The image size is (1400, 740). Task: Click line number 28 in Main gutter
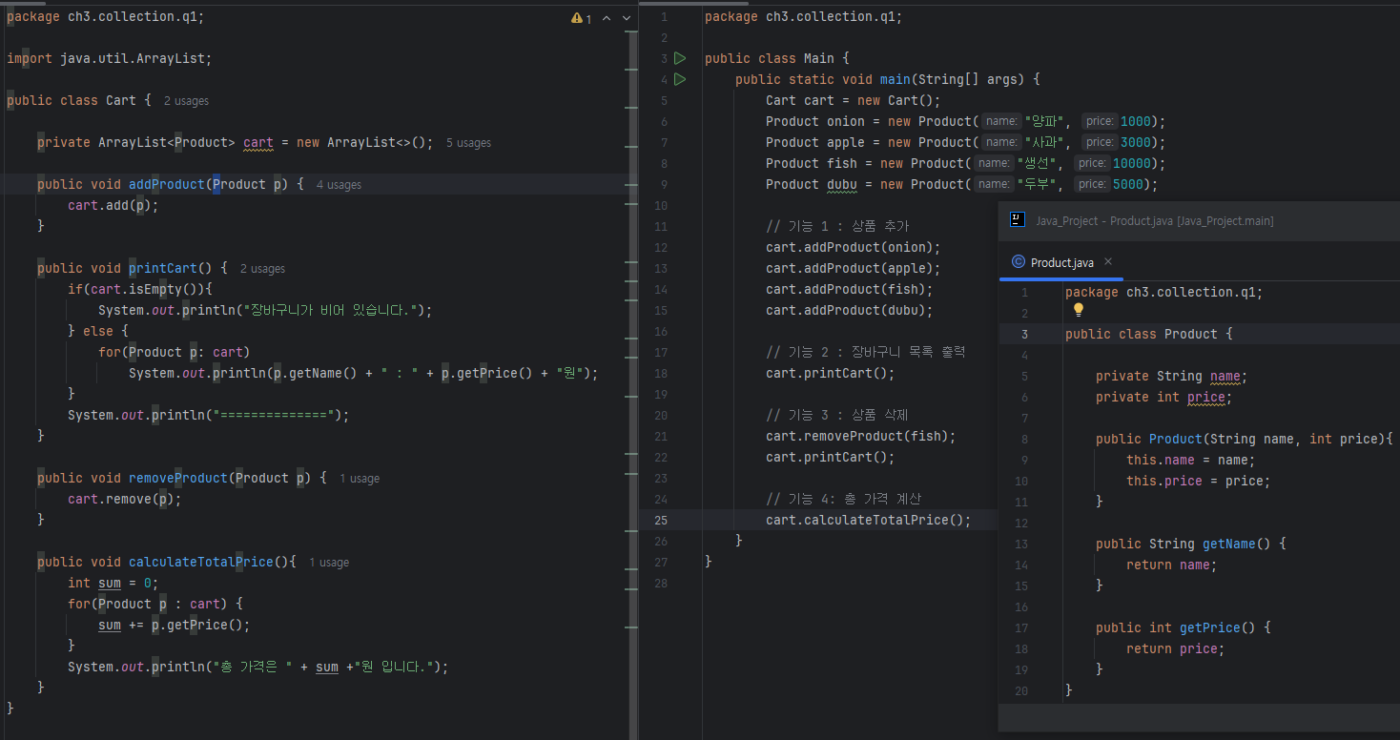point(662,583)
